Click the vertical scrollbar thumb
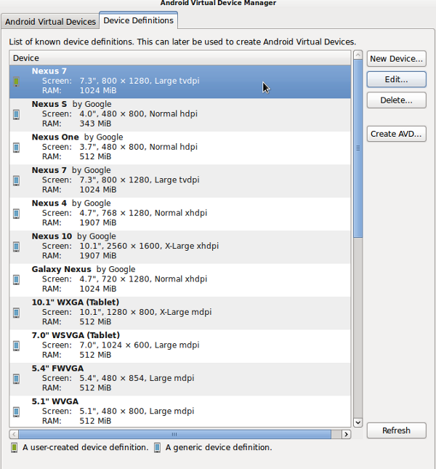The height and width of the screenshot is (469, 436). click(x=358, y=148)
